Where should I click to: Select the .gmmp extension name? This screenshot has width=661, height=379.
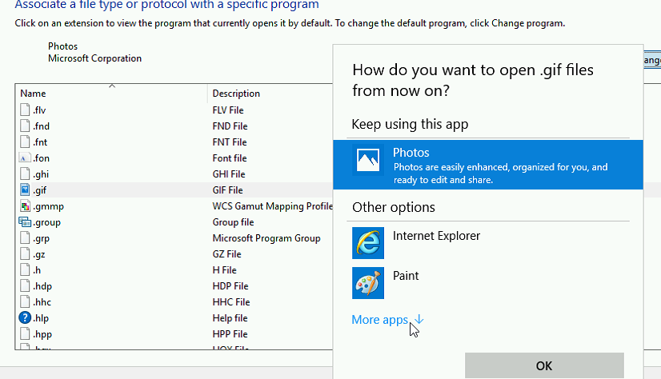(x=49, y=206)
